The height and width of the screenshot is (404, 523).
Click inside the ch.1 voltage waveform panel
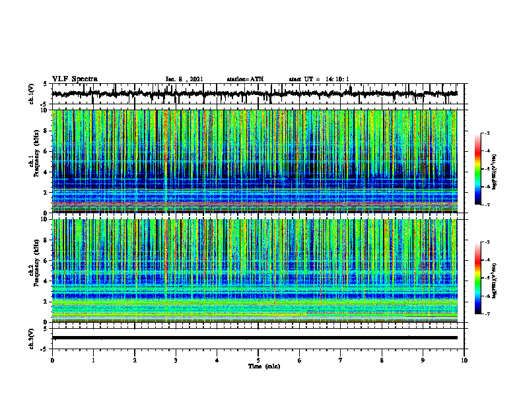[258, 94]
